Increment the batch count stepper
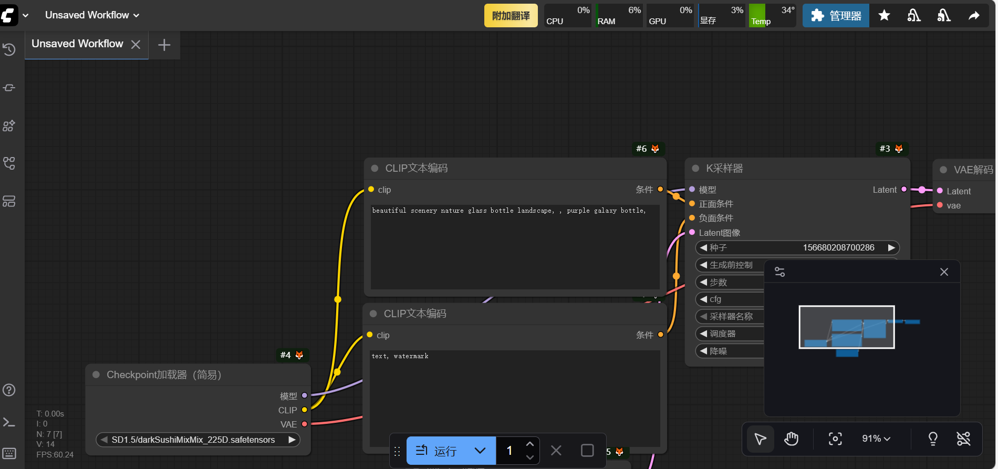Image resolution: width=998 pixels, height=469 pixels. click(x=529, y=444)
